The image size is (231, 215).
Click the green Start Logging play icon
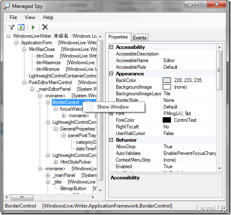tap(33, 27)
